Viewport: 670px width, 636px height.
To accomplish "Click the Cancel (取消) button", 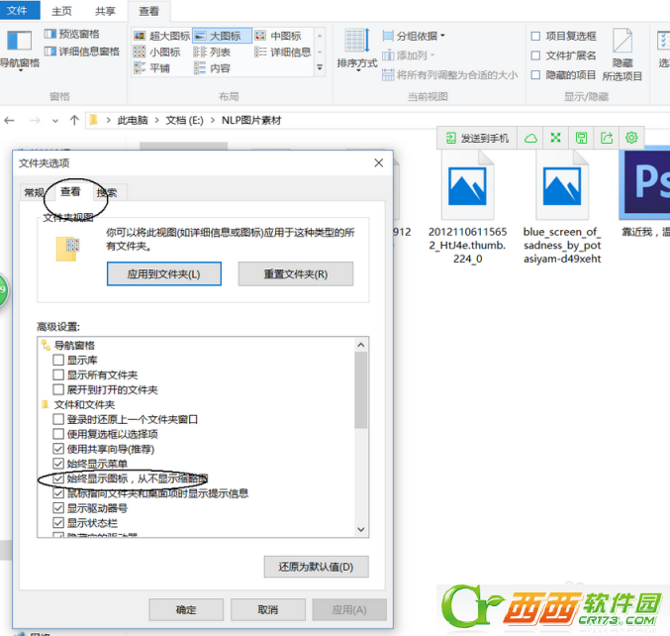I will pos(268,609).
